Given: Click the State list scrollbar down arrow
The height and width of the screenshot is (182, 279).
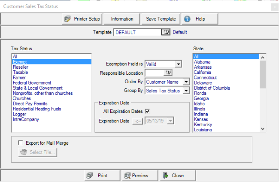Looking at the screenshot, I should [x=263, y=129].
